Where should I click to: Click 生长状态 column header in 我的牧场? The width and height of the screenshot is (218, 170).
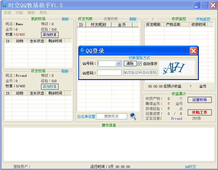coord(37,41)
